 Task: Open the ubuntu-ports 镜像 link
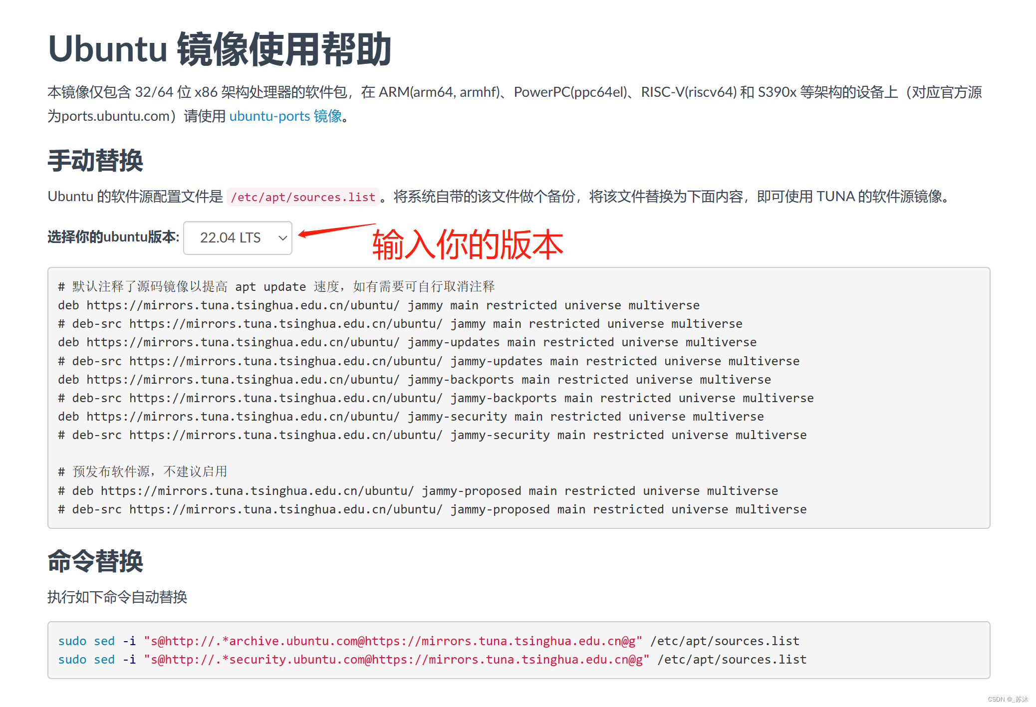coord(285,116)
